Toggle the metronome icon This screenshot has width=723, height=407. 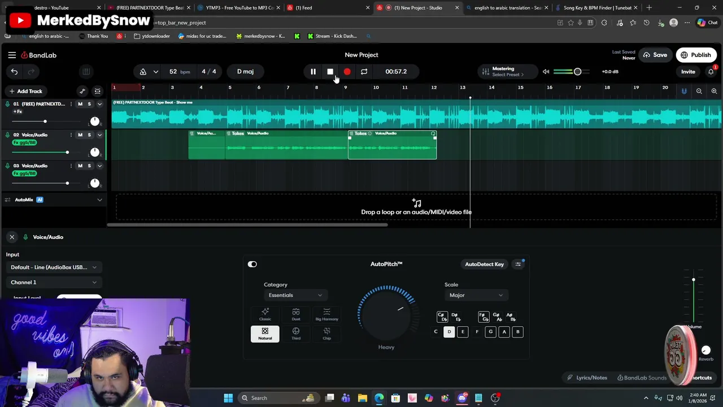click(x=143, y=72)
